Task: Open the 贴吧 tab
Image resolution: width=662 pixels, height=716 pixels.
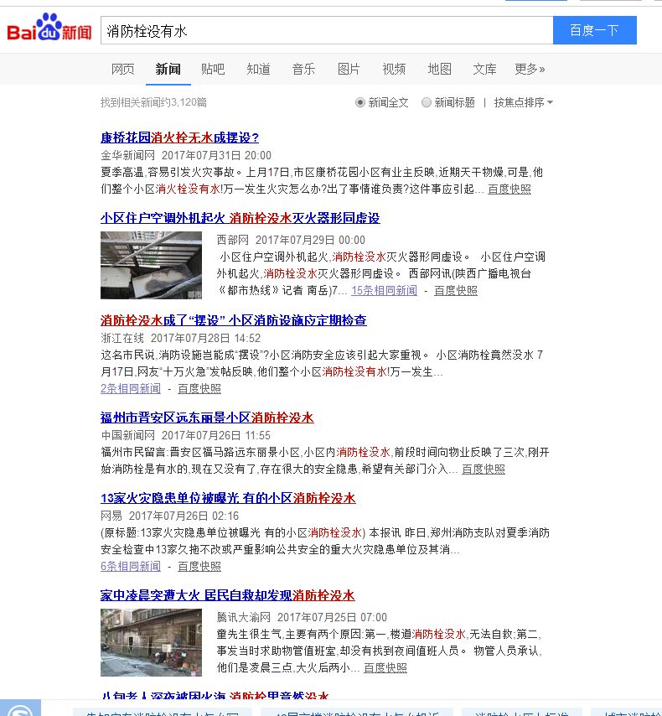Action: click(213, 69)
